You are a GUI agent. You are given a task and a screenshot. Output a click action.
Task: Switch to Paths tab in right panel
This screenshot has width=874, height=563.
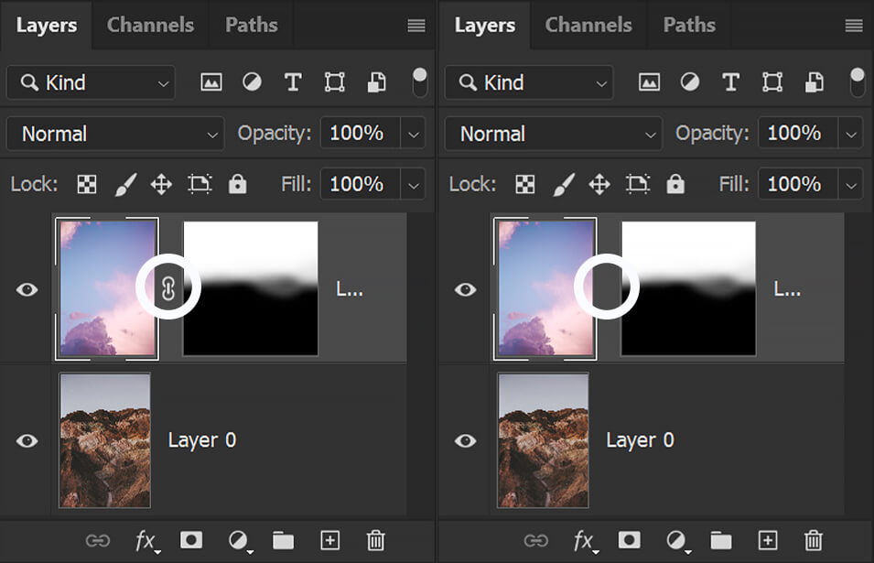[x=689, y=25]
